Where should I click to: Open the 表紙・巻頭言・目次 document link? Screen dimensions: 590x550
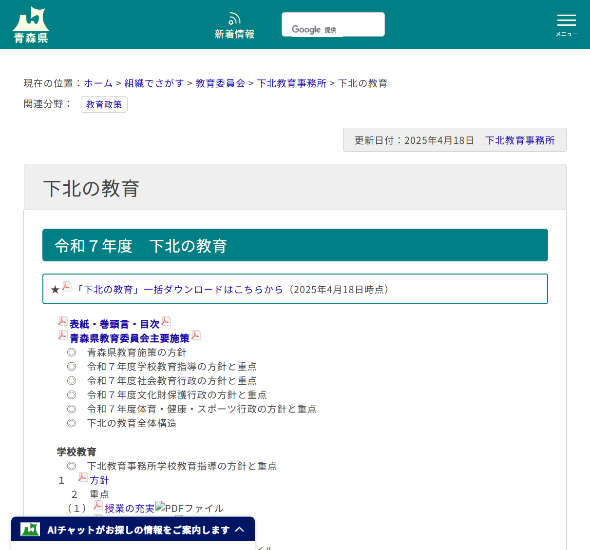[x=113, y=323]
